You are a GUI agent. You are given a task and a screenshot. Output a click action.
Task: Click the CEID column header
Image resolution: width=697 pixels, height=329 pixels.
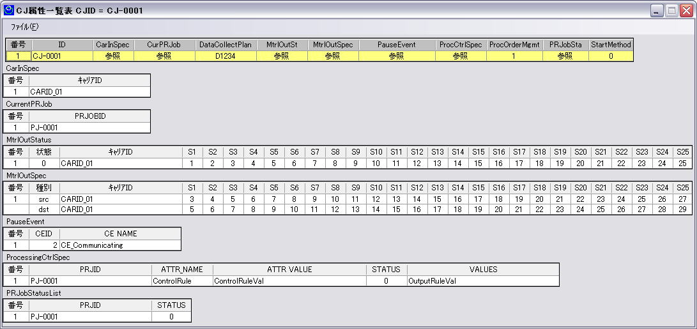tap(44, 233)
